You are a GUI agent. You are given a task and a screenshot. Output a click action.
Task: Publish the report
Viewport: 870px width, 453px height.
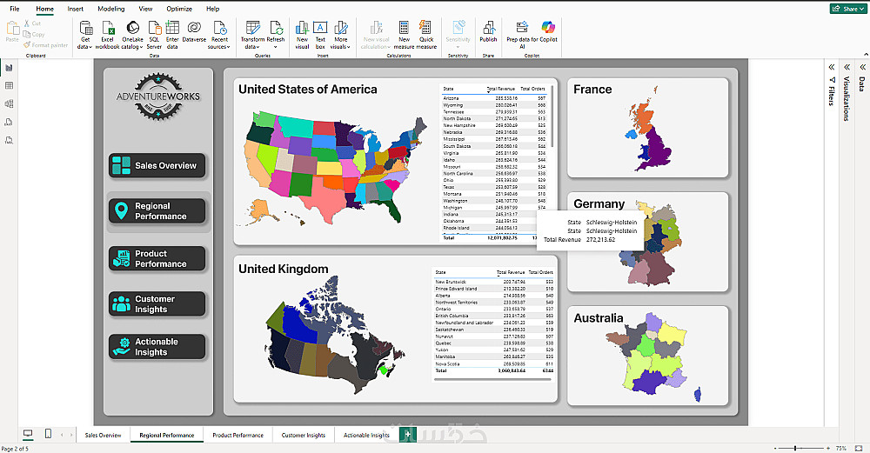[488, 31]
